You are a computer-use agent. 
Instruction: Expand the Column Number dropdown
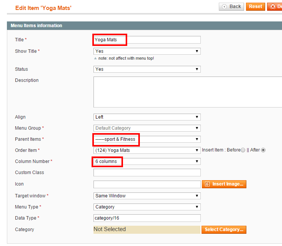[x=147, y=161]
